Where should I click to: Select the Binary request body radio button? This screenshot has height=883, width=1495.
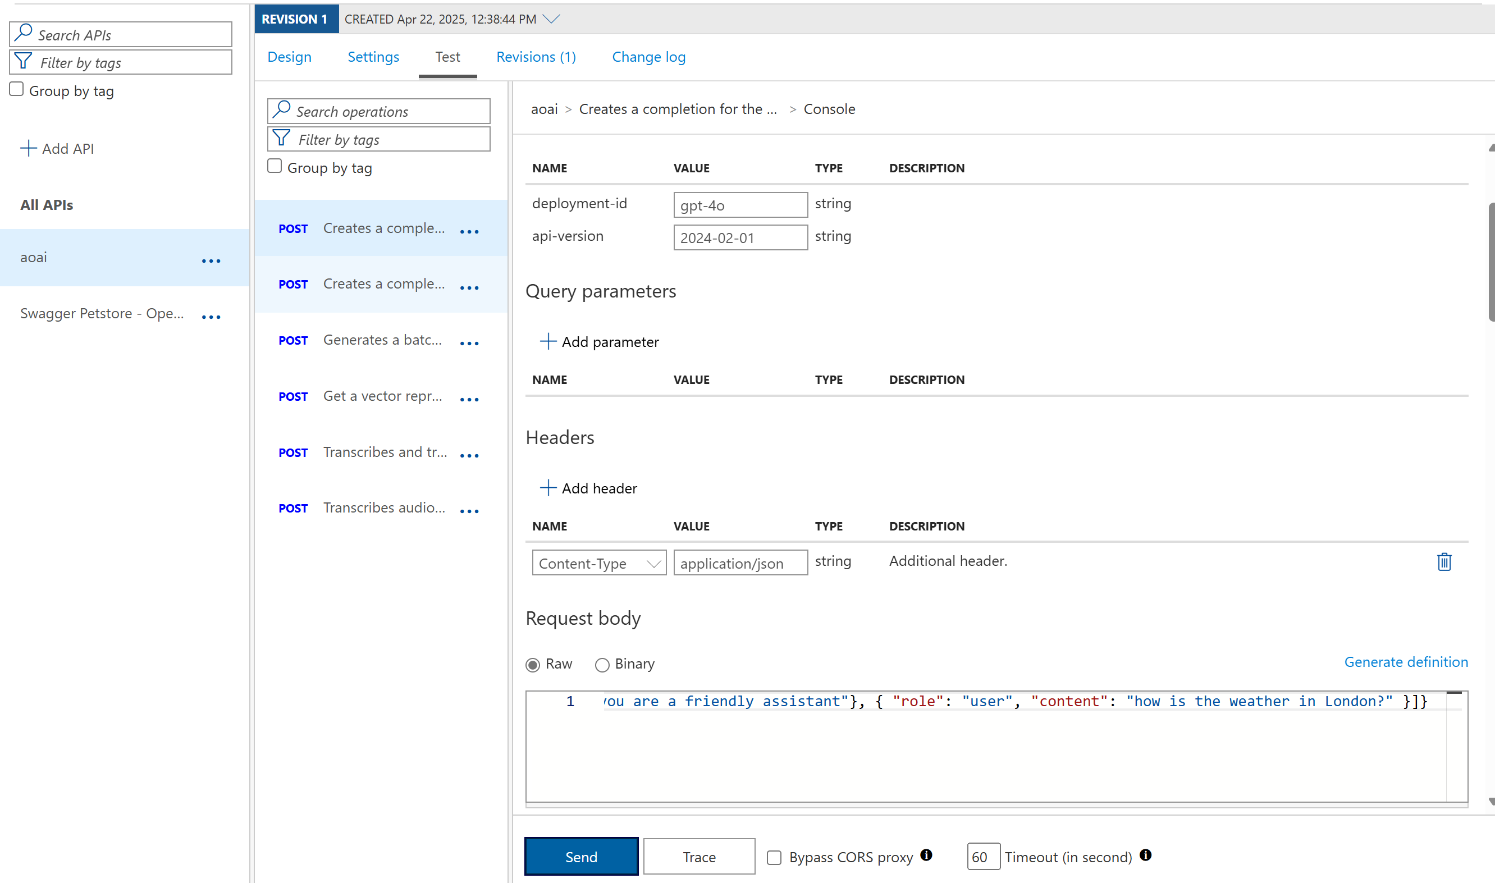(602, 665)
